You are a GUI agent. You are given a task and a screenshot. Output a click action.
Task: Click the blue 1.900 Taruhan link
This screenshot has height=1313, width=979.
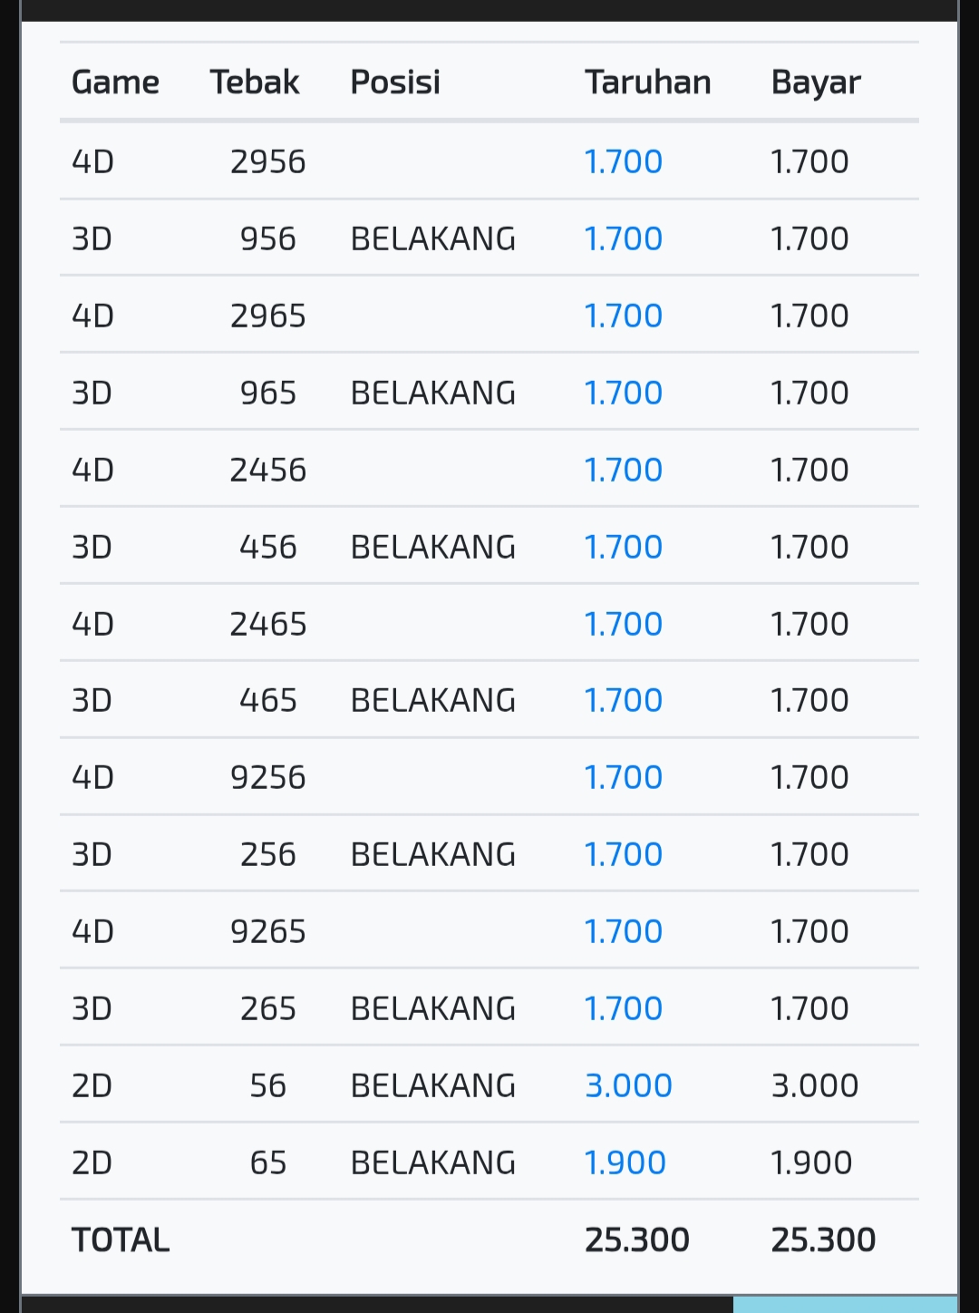(x=625, y=1162)
